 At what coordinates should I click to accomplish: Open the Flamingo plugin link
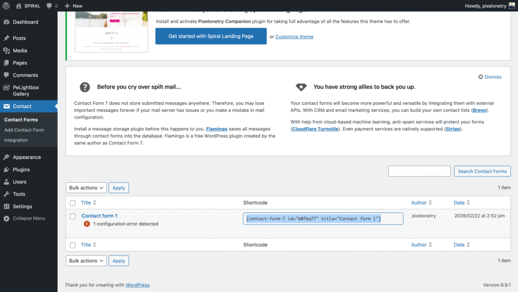[216, 129]
